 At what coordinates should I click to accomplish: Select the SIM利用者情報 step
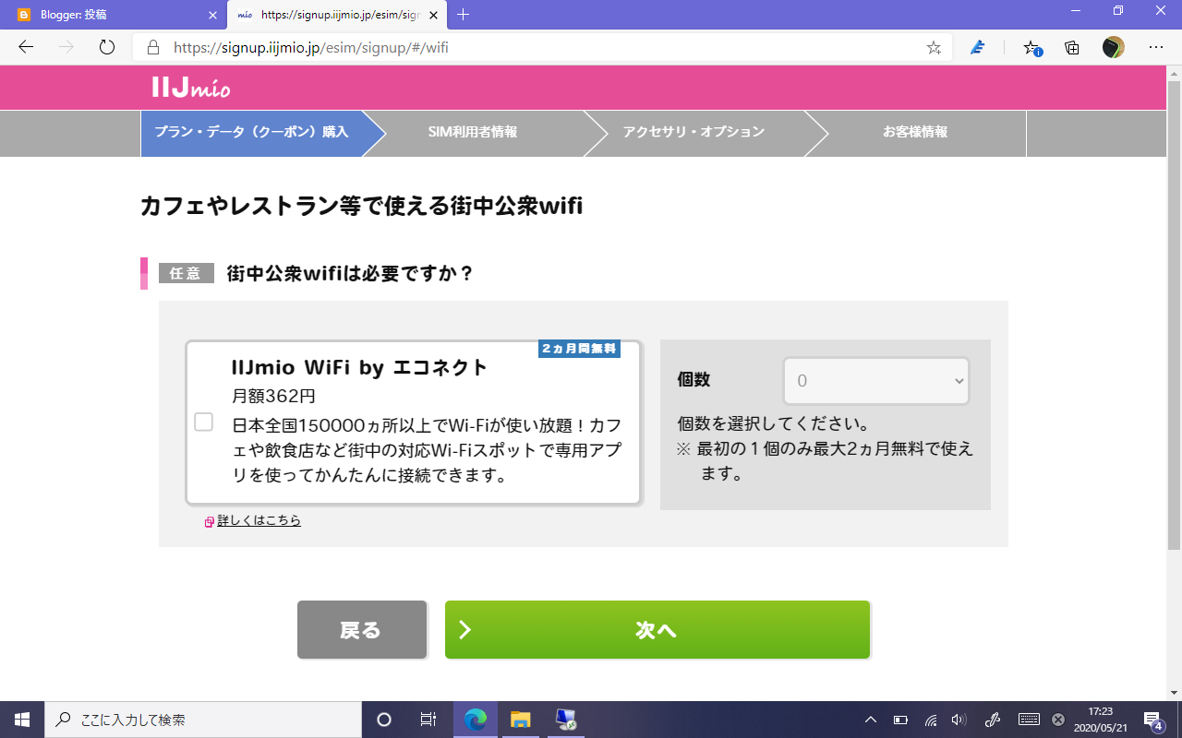coord(473,133)
